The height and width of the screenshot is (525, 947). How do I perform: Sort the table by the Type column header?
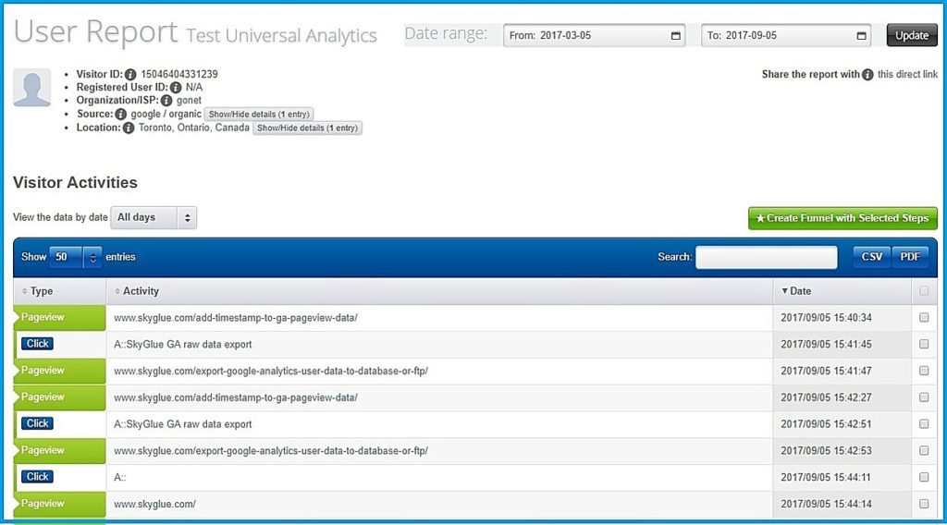point(42,291)
